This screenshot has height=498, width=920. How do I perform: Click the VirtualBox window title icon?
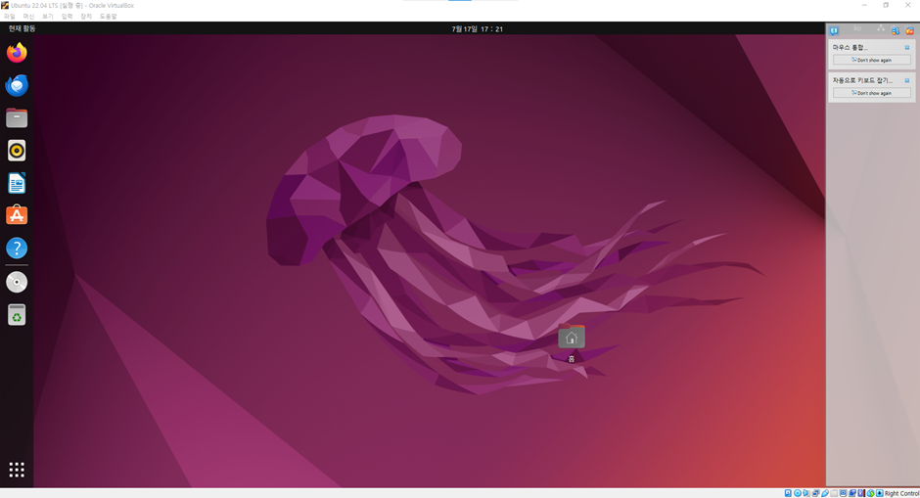tap(5, 5)
